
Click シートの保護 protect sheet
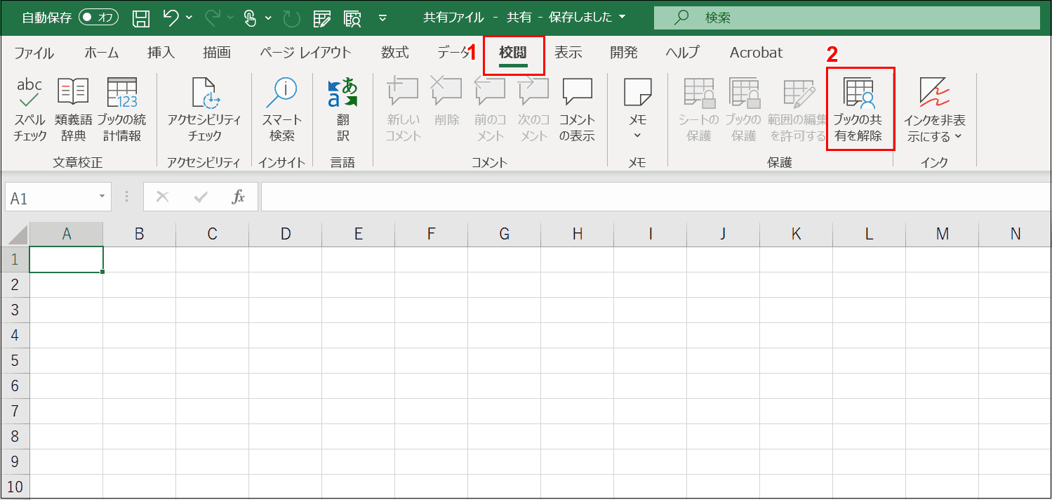[698, 110]
